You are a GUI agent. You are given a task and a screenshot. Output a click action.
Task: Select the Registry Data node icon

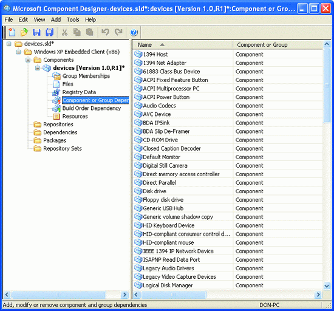pyautogui.click(x=56, y=92)
